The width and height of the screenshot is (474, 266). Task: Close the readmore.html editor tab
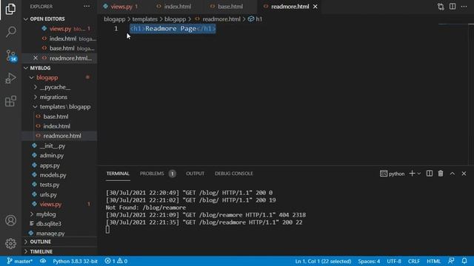pos(316,7)
